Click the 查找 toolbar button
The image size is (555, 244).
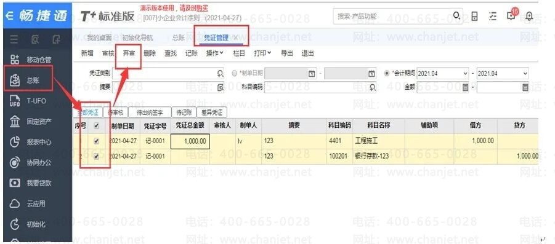(x=171, y=53)
